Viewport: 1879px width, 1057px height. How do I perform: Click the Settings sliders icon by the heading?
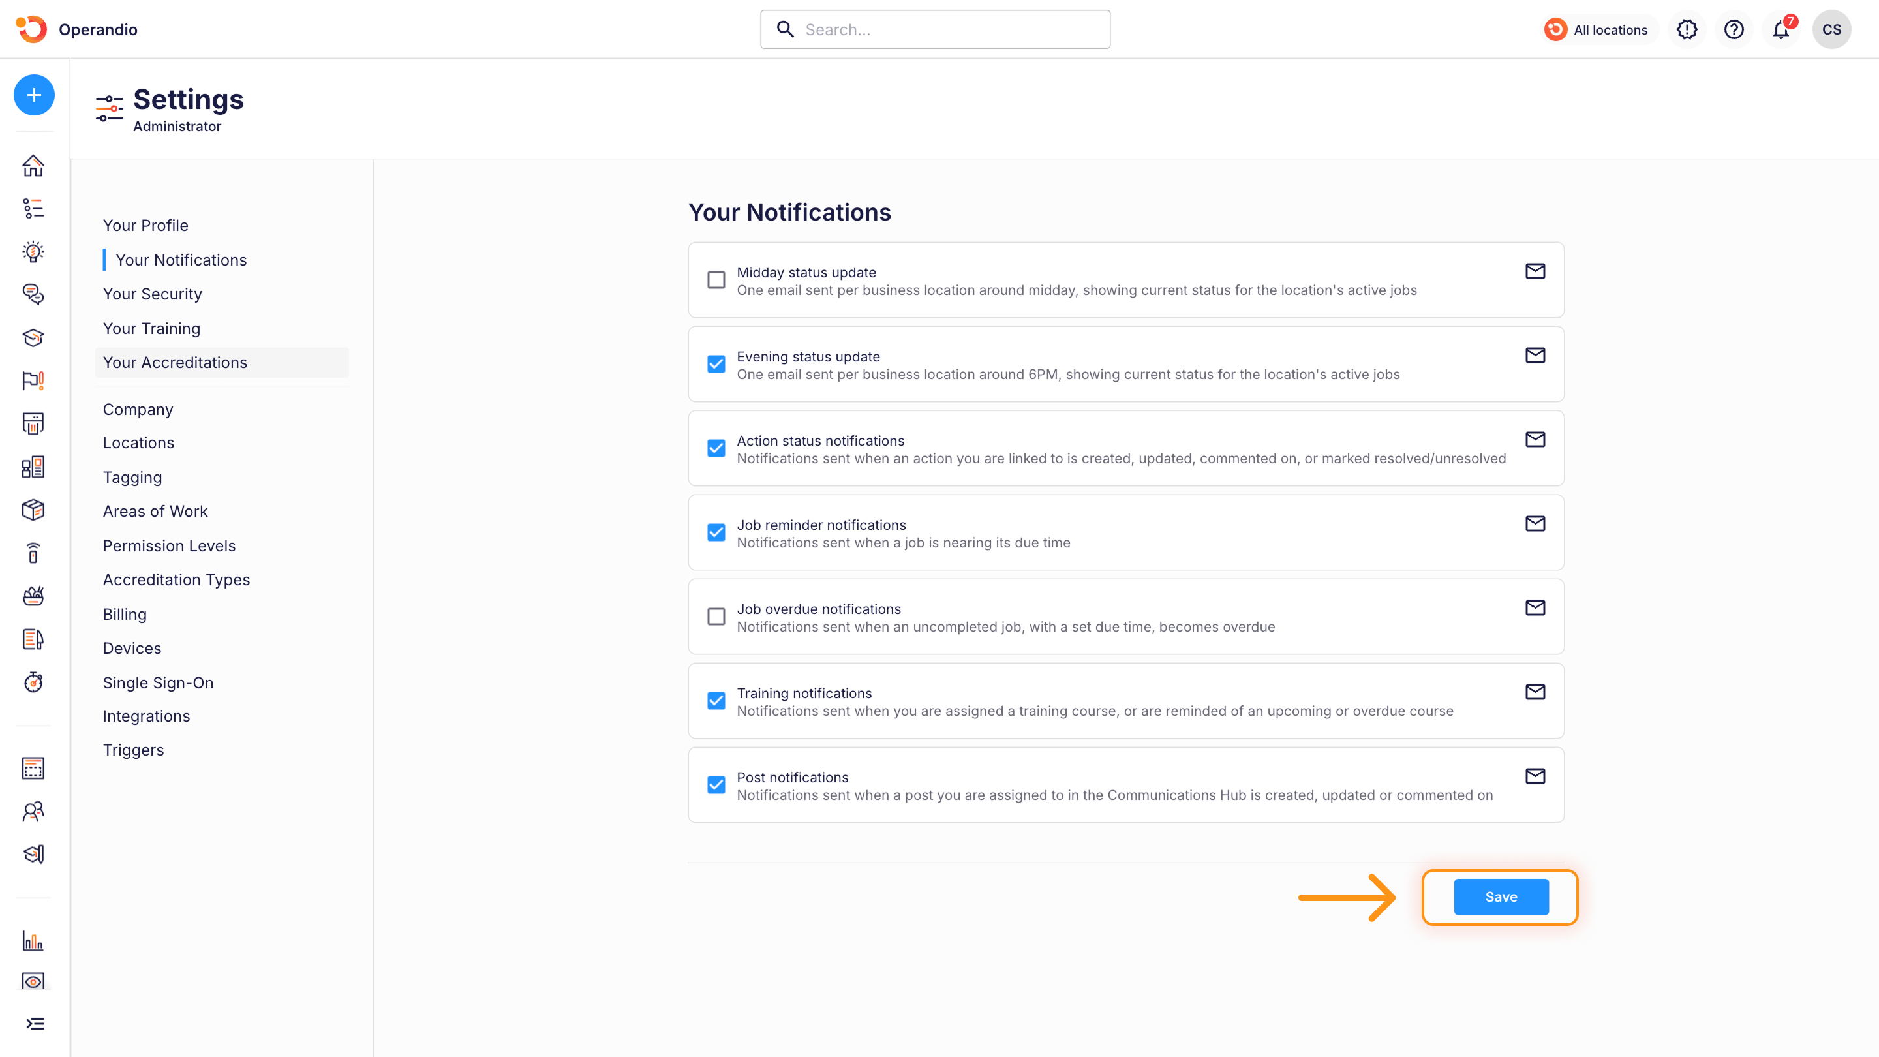(x=110, y=109)
